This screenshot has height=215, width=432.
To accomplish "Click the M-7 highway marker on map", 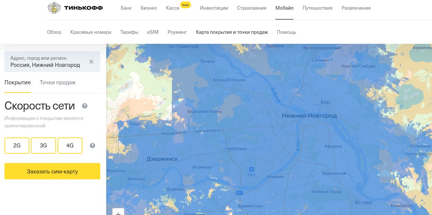I will (239, 193).
